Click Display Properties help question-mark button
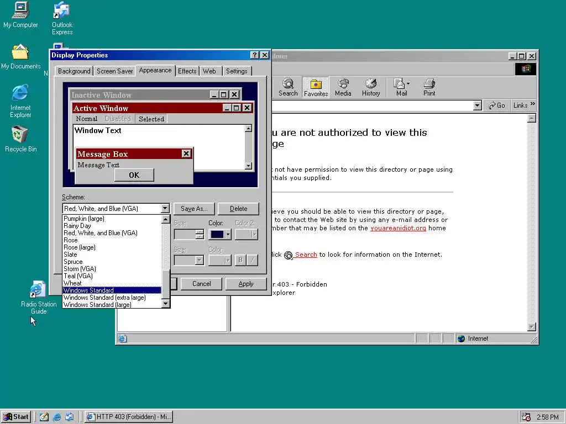The height and width of the screenshot is (424, 566). click(x=254, y=55)
